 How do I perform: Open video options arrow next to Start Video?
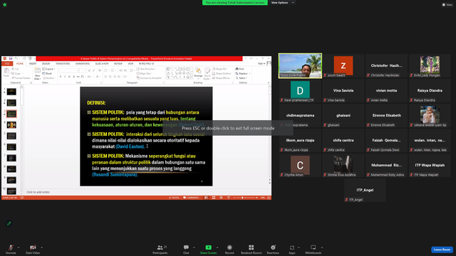42,247
